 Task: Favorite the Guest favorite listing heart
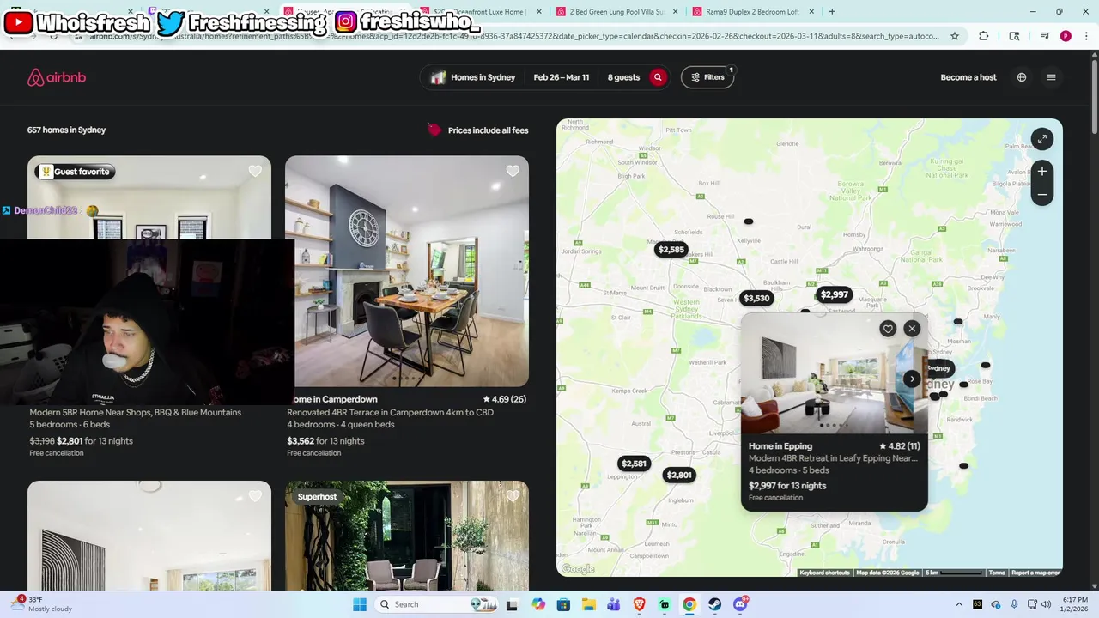[255, 171]
